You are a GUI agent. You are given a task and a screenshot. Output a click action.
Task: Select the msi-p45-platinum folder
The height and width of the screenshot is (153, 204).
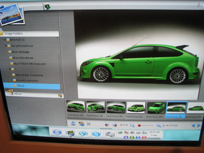pos(20,46)
